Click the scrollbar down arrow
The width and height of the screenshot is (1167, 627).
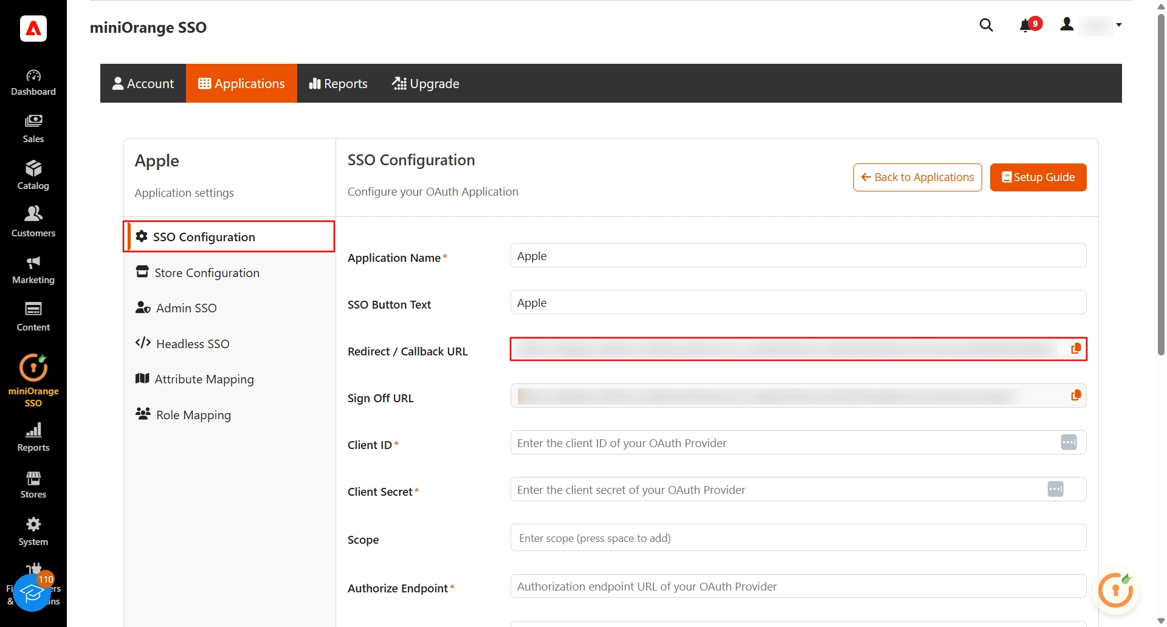(x=1161, y=621)
